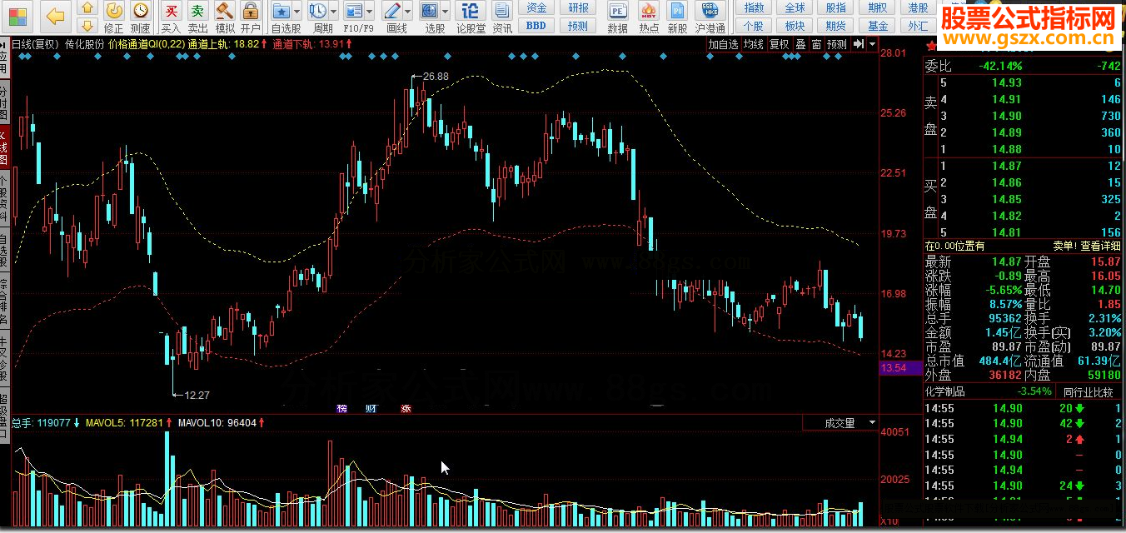Open 同行业比较 industry comparison
Screen dimensions: 1126x533
[1088, 391]
